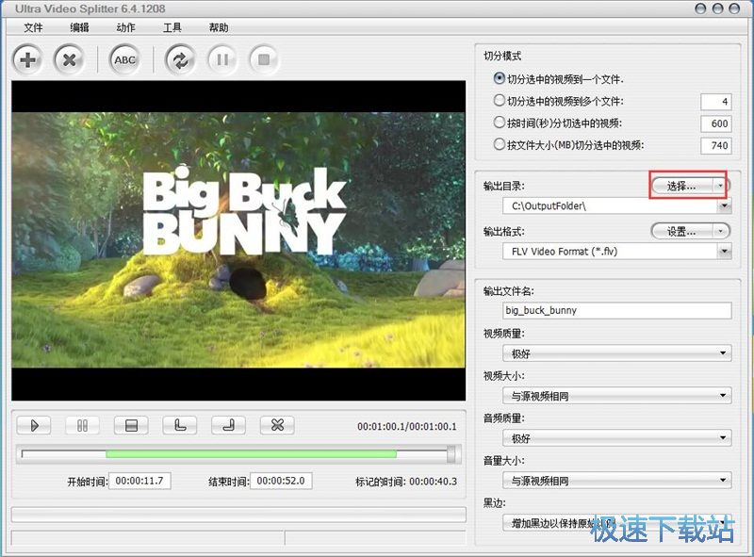
Task: Click the end time field 00:00:52.0
Action: (x=281, y=481)
